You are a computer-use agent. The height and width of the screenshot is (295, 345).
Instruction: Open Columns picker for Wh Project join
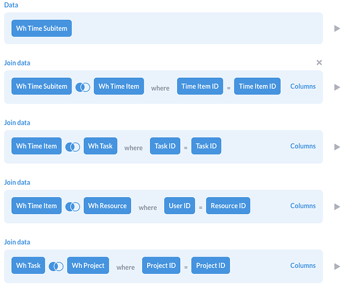pos(302,265)
